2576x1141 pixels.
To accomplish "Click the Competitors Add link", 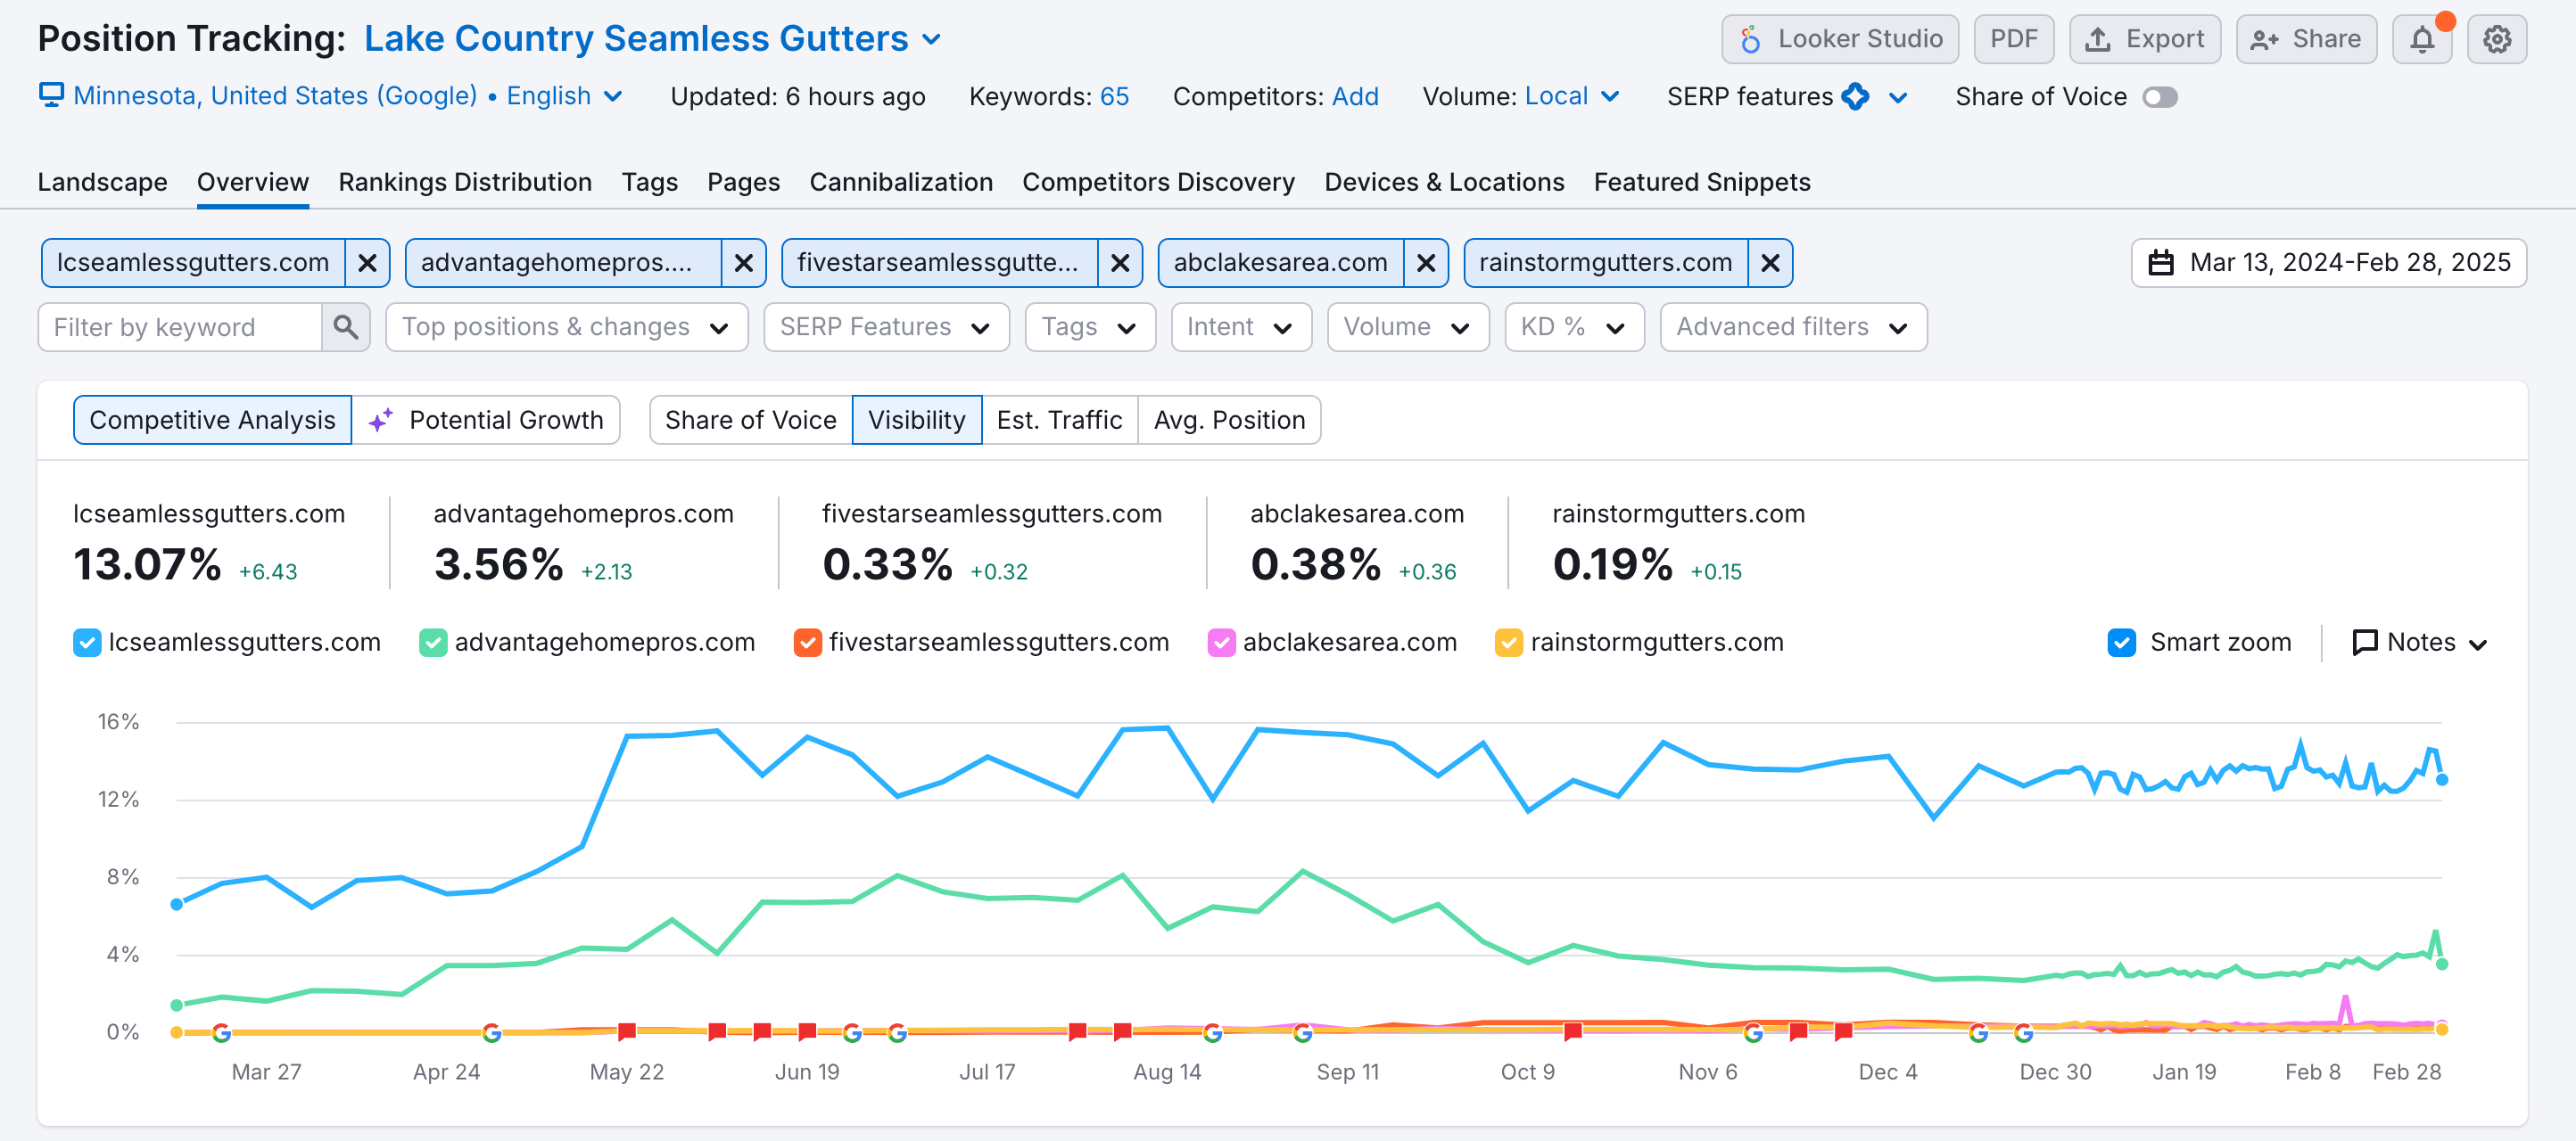I will 1355,97.
